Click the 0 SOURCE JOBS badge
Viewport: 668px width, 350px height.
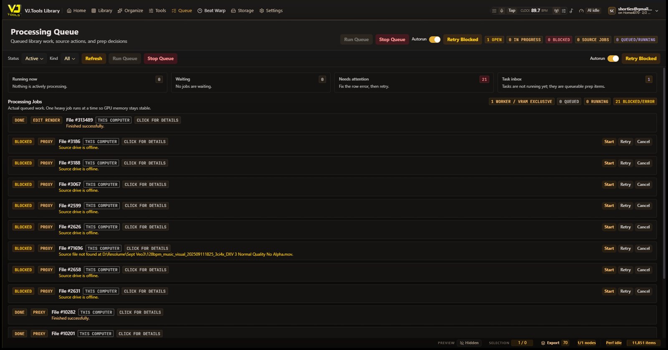pyautogui.click(x=593, y=40)
